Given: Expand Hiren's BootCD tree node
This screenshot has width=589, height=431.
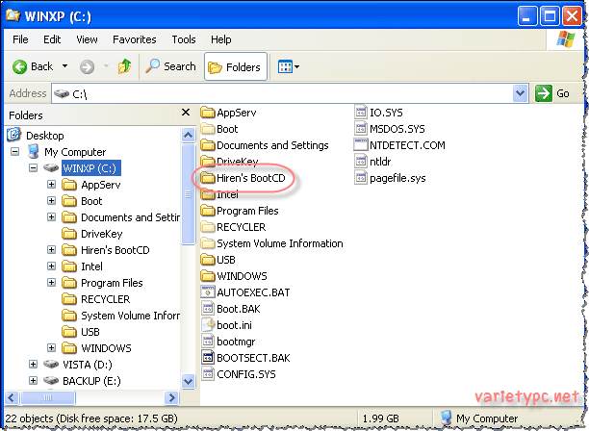Looking at the screenshot, I should [x=51, y=250].
